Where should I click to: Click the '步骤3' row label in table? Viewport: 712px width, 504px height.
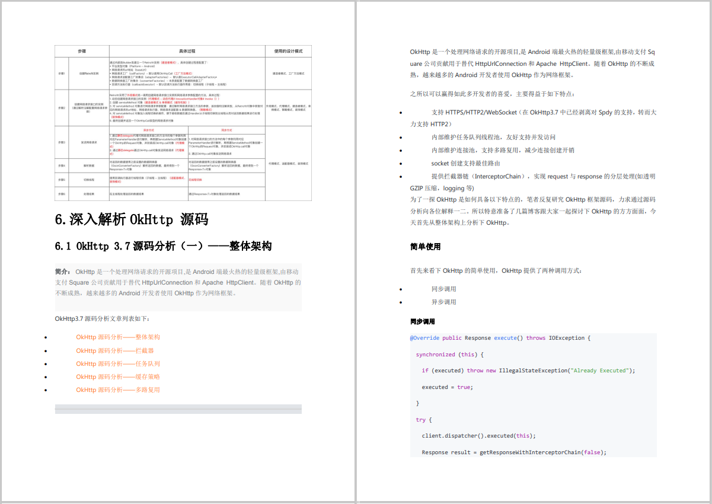(62, 142)
